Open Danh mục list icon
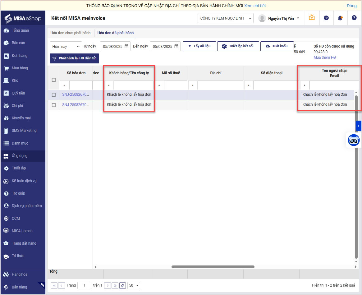362x295 pixels. click(x=6, y=143)
